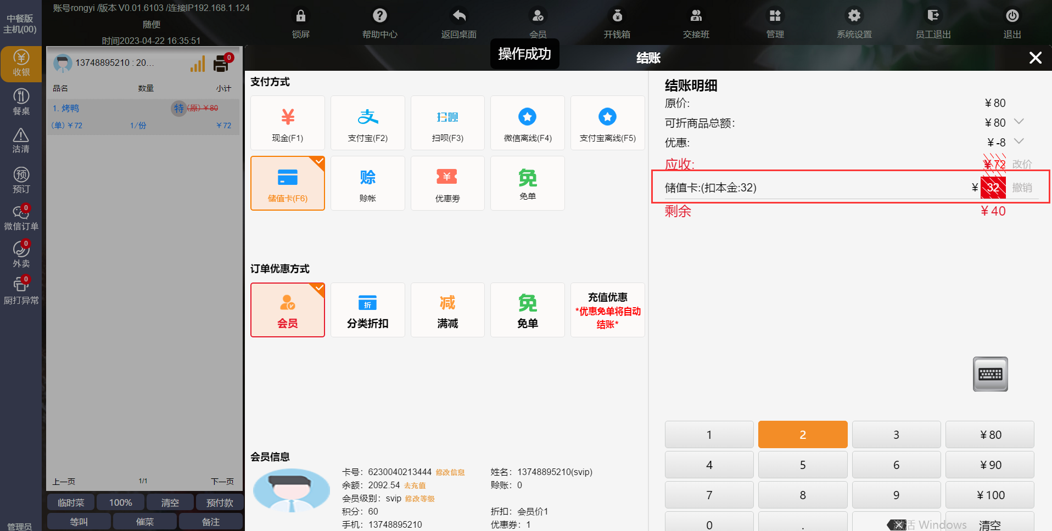Toggle stored-value card (储值卡 F6) payment
This screenshot has height=531, width=1052.
[x=288, y=183]
